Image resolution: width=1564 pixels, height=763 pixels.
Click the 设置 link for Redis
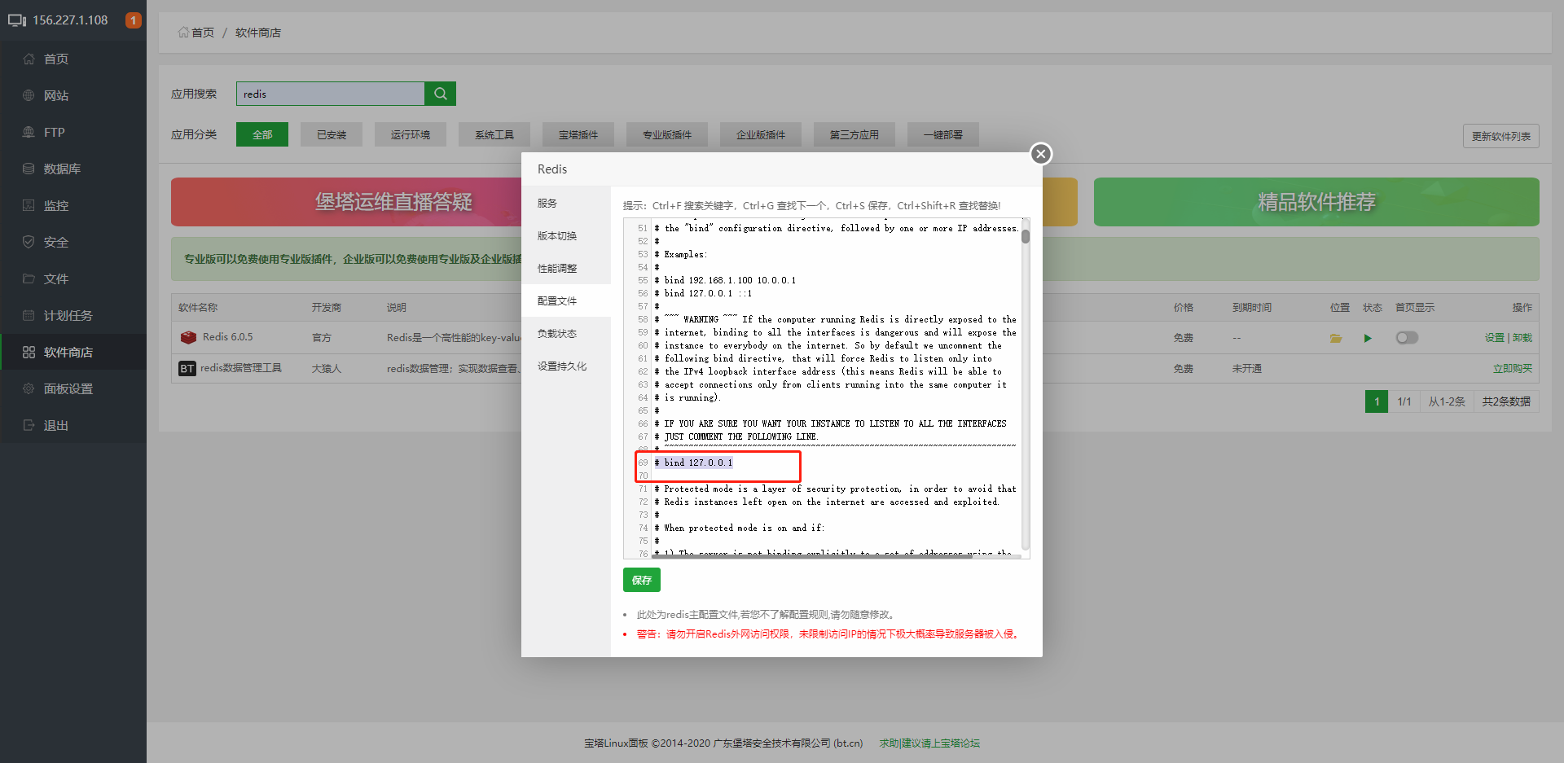coord(1495,338)
